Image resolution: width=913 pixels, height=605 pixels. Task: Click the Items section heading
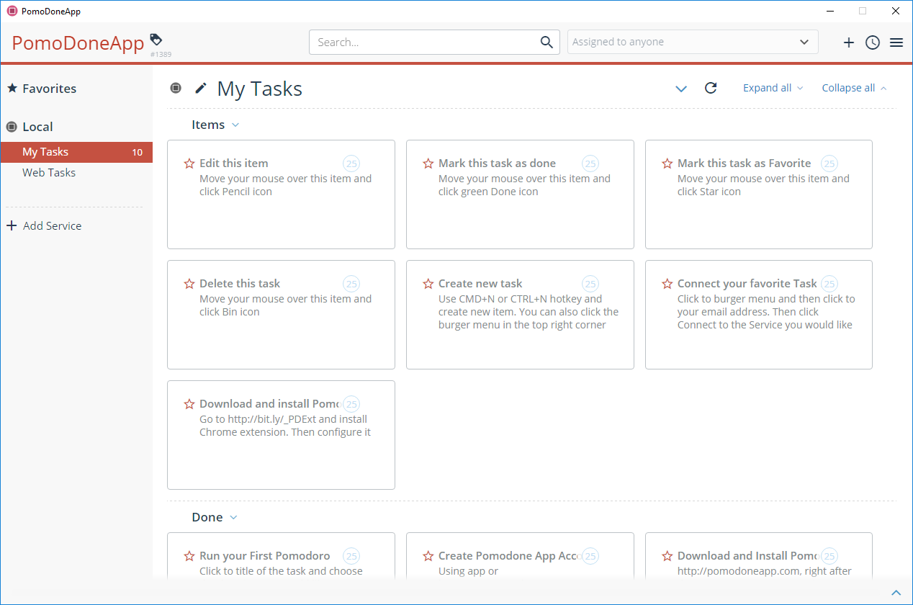click(x=208, y=125)
